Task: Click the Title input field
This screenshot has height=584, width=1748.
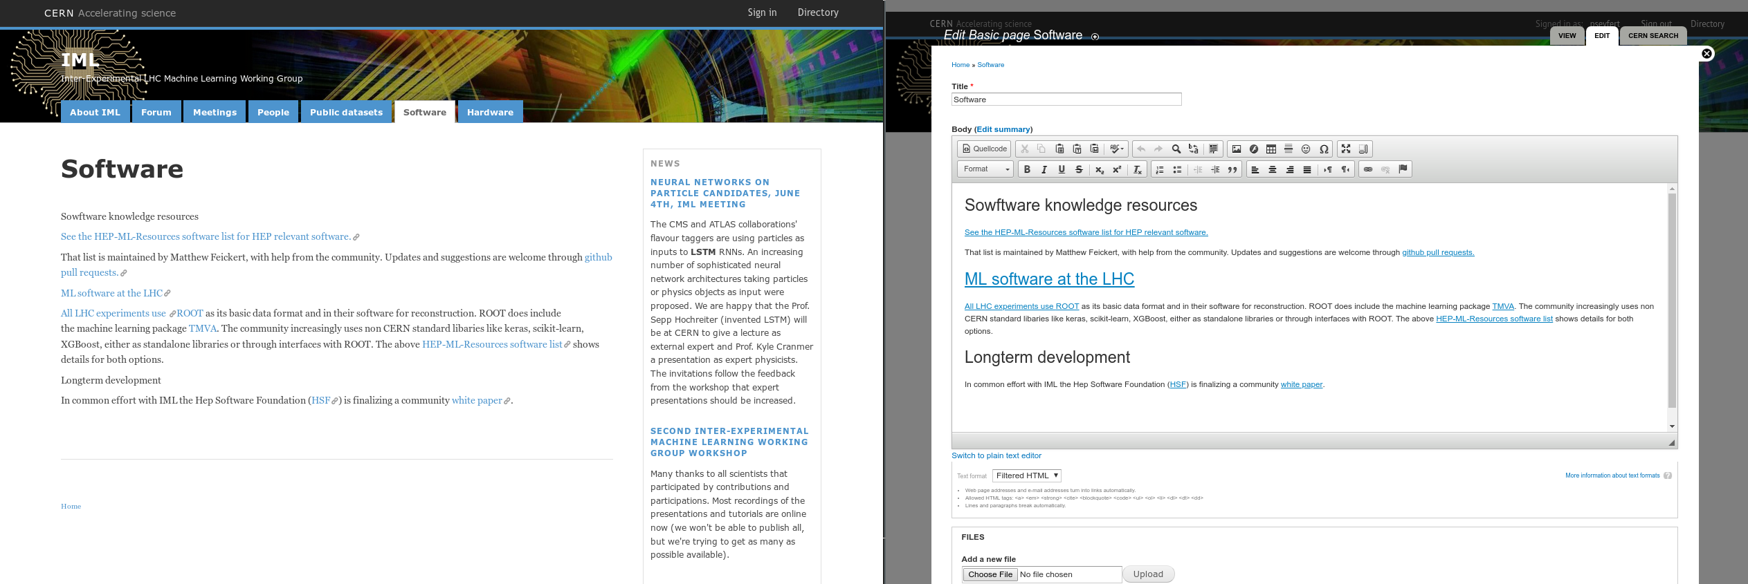Action: coord(1066,100)
